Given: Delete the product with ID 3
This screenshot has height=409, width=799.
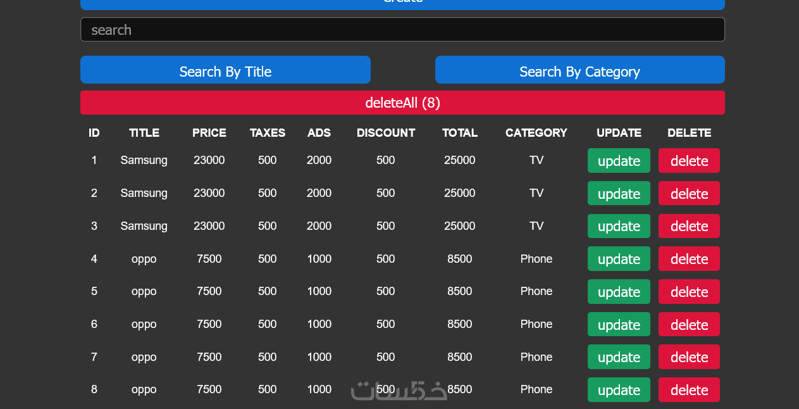Looking at the screenshot, I should [x=689, y=226].
